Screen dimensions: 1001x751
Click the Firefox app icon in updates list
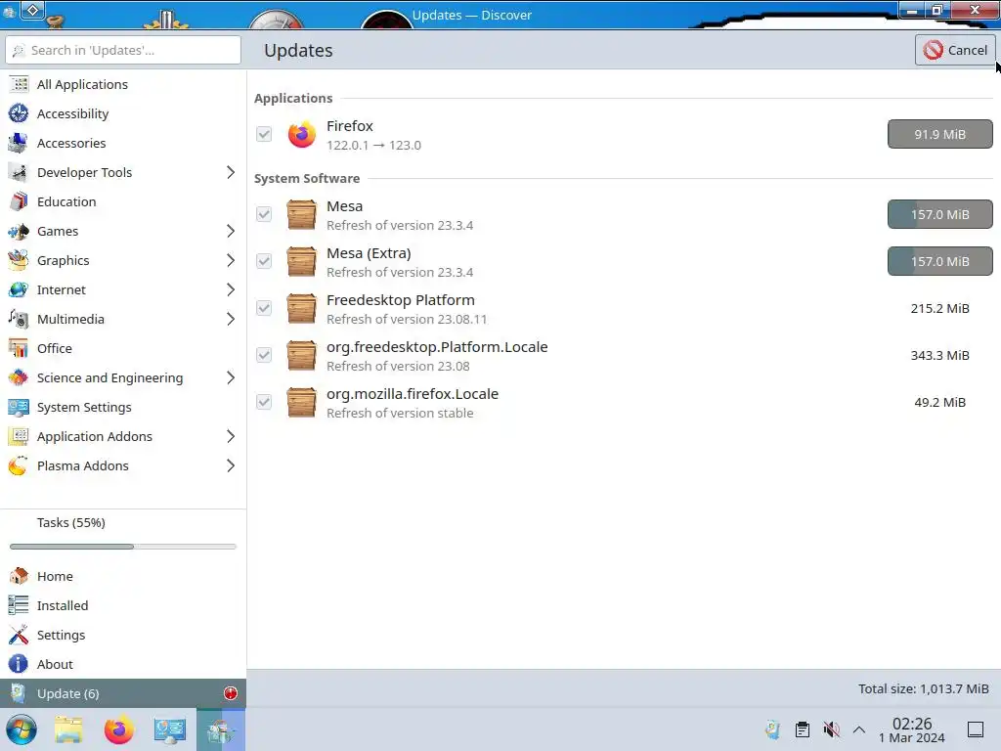pos(301,135)
